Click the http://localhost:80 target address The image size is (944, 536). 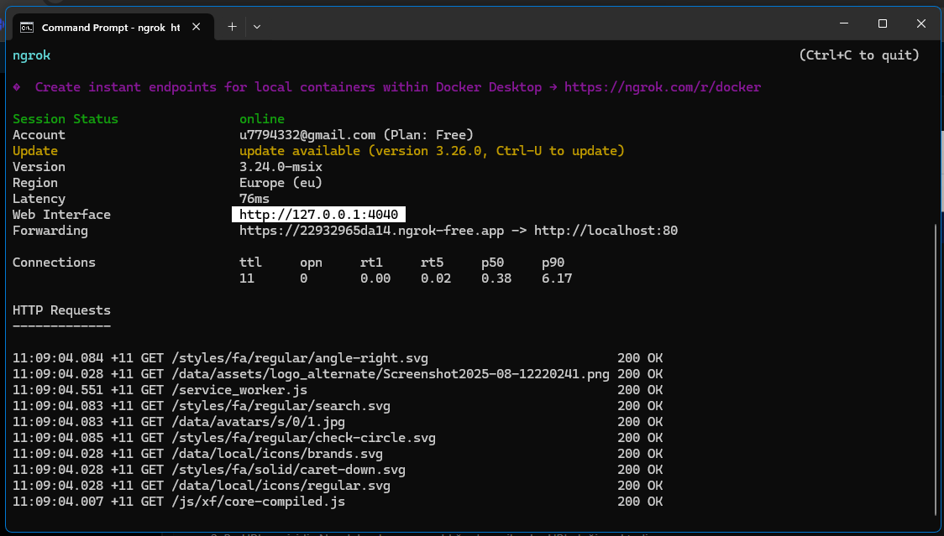[606, 231]
